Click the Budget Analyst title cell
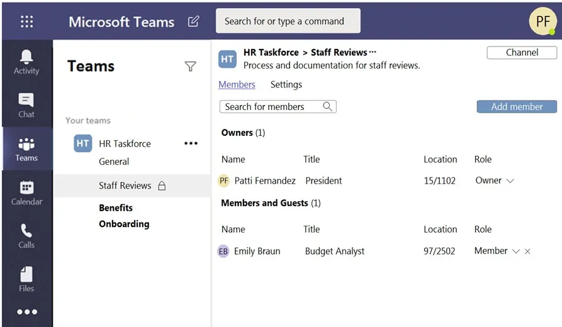Viewport: 562px width, 327px height. pos(335,251)
